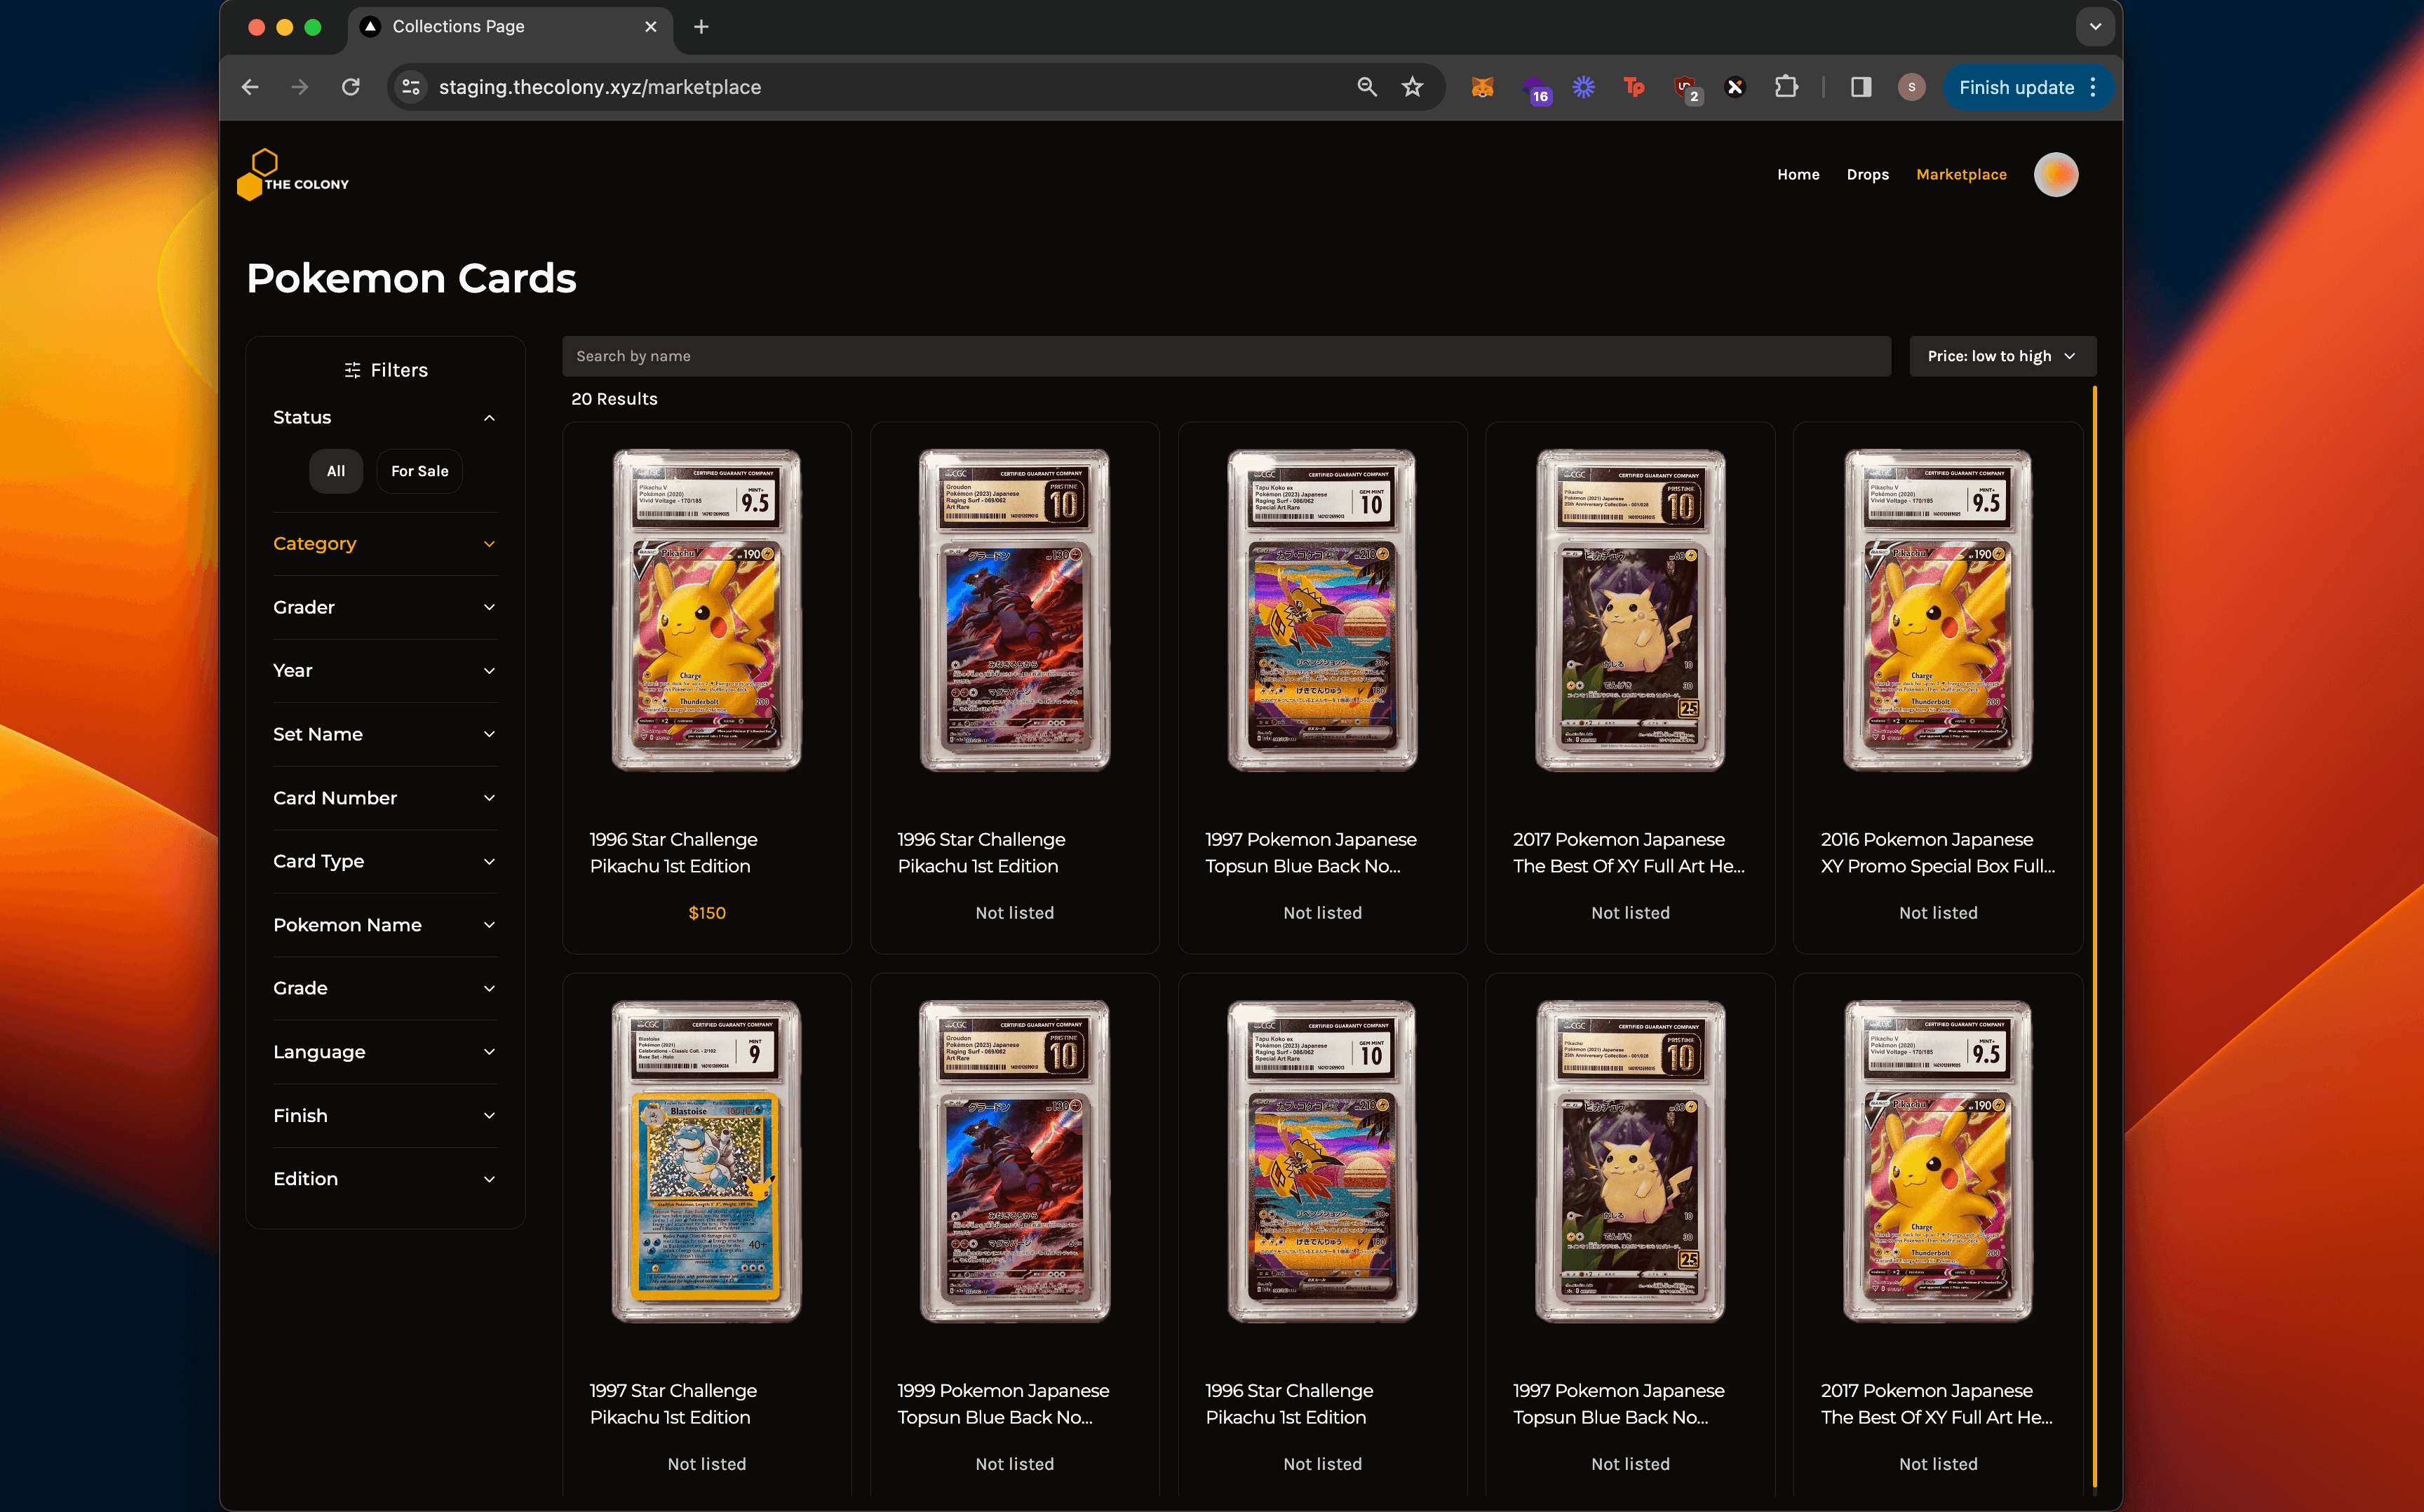Open the first-row Tapu Koko card image
Image resolution: width=2424 pixels, height=1512 pixels.
coord(1323,610)
